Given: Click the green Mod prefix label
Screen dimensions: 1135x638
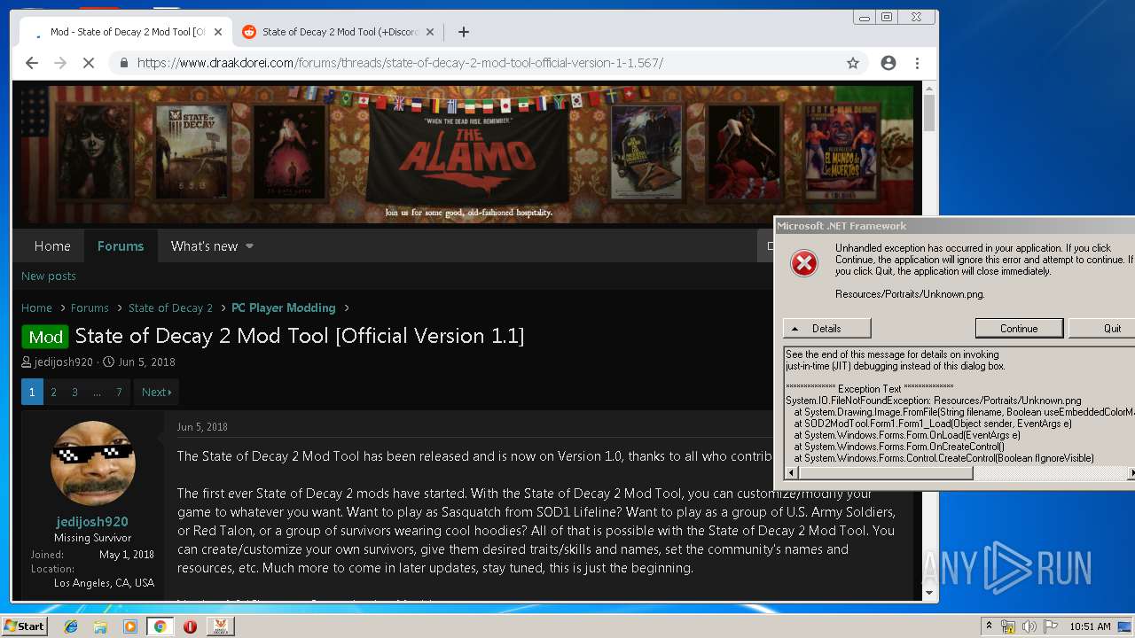Looking at the screenshot, I should click(x=45, y=337).
